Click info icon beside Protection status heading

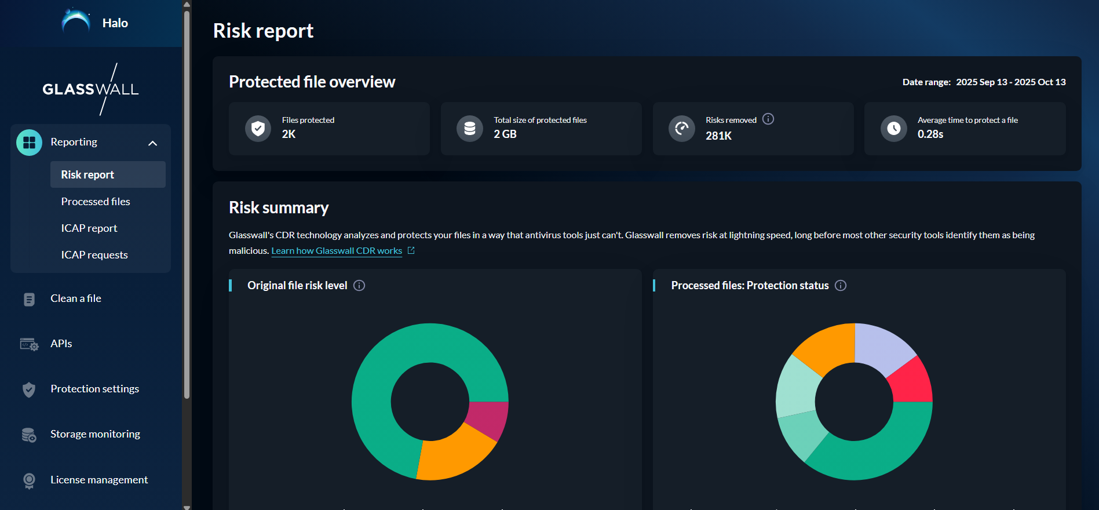841,286
